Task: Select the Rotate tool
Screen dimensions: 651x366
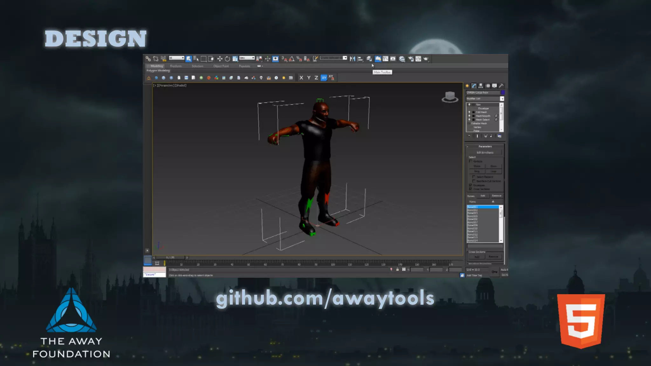Action: [x=227, y=59]
